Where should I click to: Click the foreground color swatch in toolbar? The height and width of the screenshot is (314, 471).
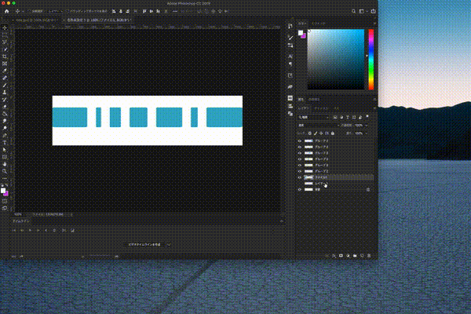tap(4, 191)
